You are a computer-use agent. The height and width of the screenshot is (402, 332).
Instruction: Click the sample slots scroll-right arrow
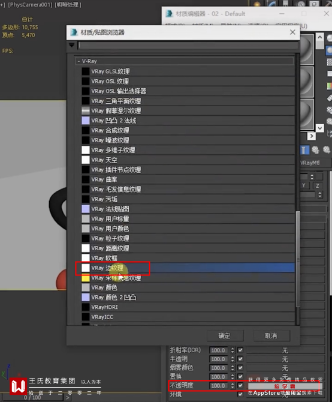pos(311,136)
